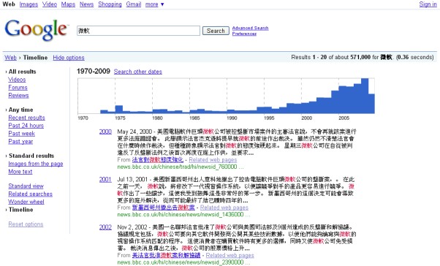Screen dimensions: 440x266
Task: Click timeline chart bar around 1995
Action: 268,110
